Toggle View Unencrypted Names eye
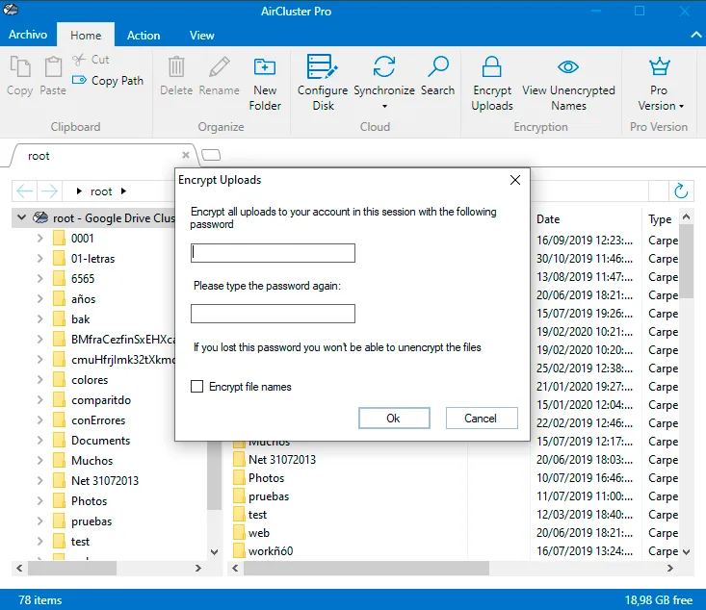 tap(568, 67)
